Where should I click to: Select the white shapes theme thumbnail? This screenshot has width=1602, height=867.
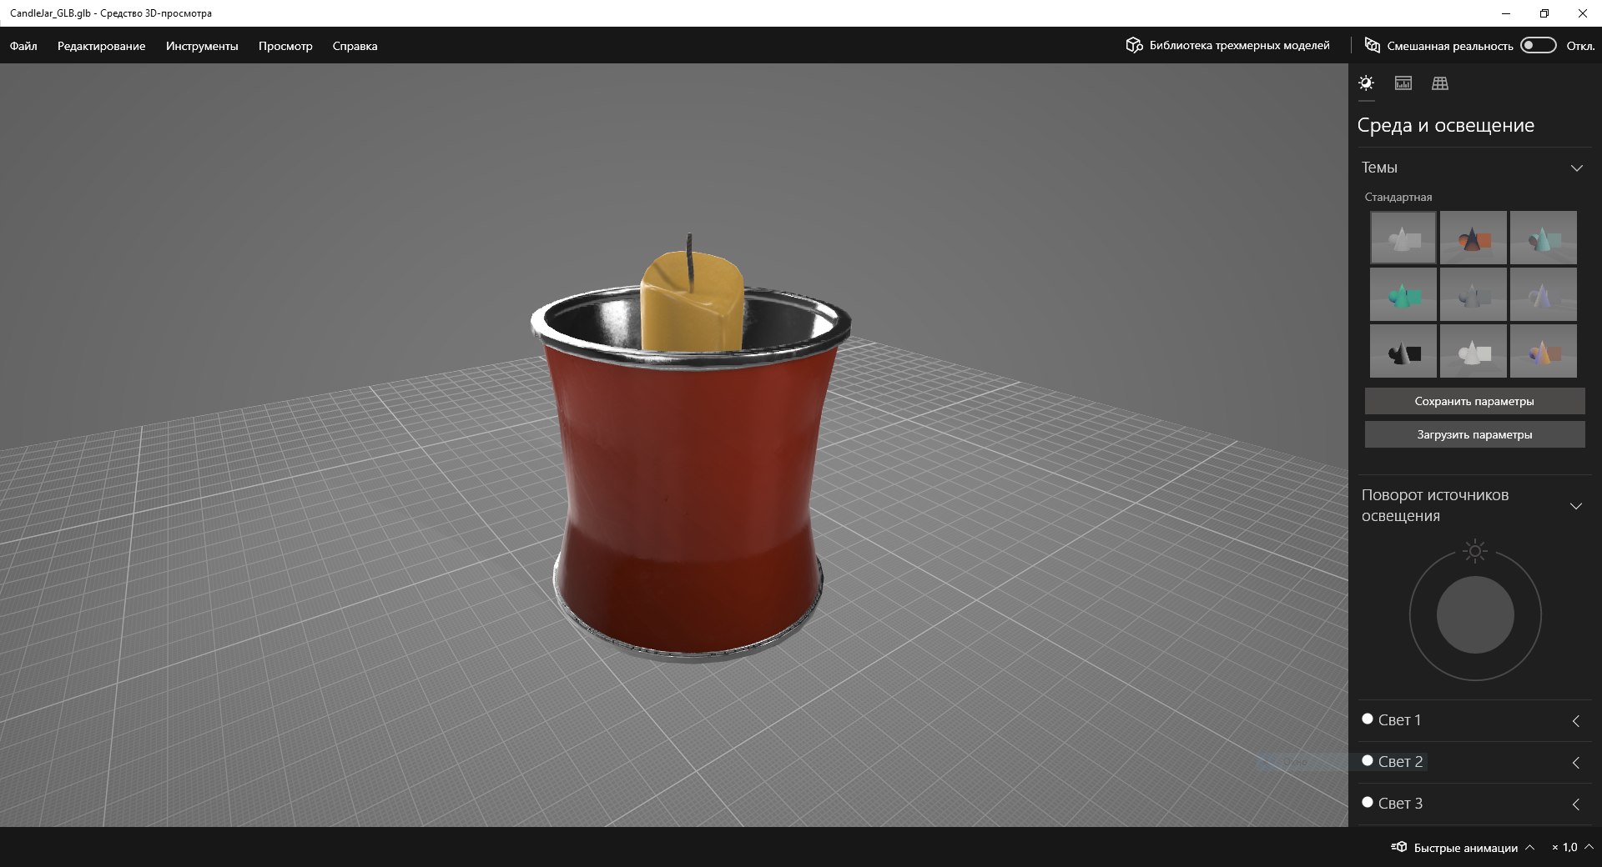click(x=1474, y=351)
